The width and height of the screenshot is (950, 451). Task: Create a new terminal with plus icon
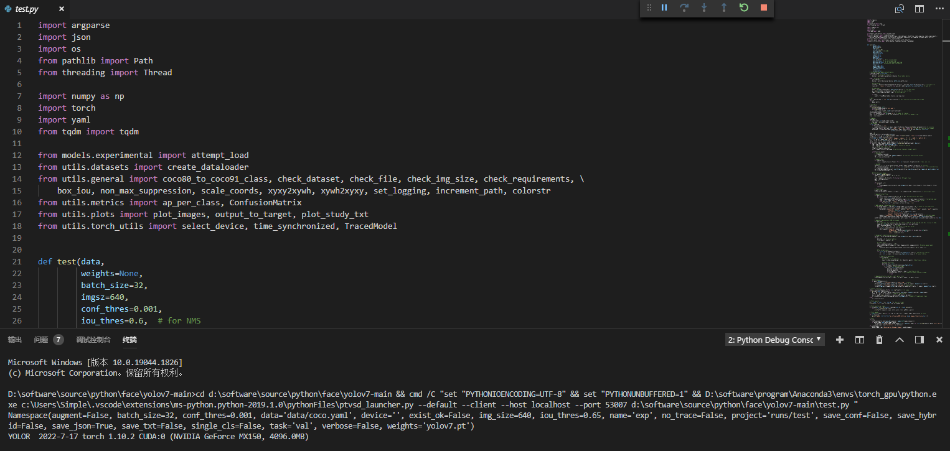pyautogui.click(x=840, y=340)
